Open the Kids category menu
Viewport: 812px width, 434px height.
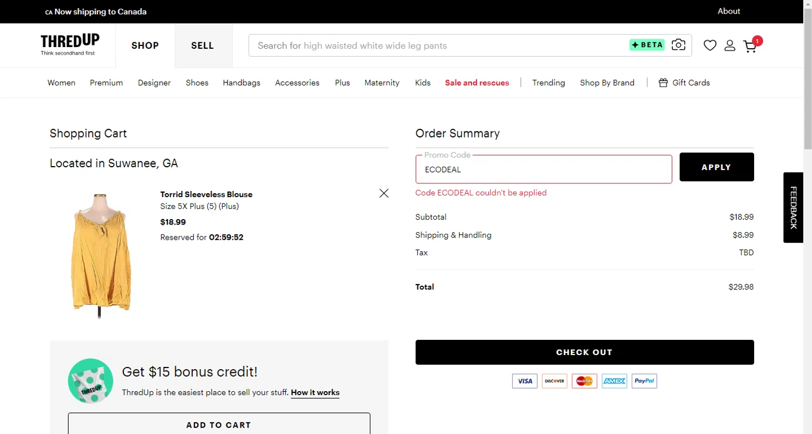pyautogui.click(x=423, y=83)
